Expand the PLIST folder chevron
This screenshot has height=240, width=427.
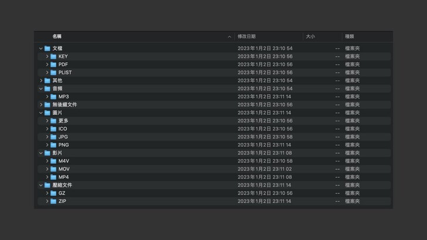tap(47, 73)
